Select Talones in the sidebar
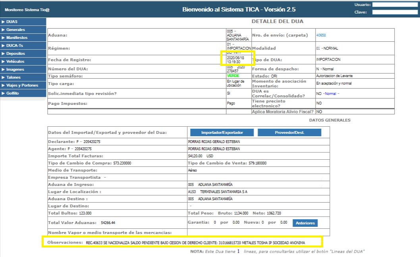 click(x=13, y=77)
